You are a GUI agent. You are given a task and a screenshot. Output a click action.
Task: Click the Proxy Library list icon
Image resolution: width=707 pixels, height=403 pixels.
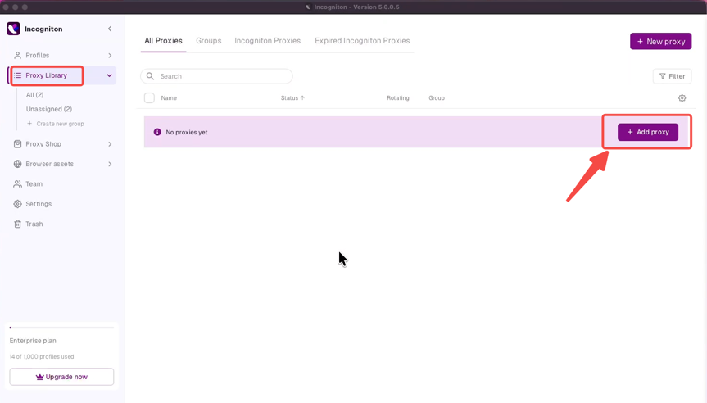point(17,75)
